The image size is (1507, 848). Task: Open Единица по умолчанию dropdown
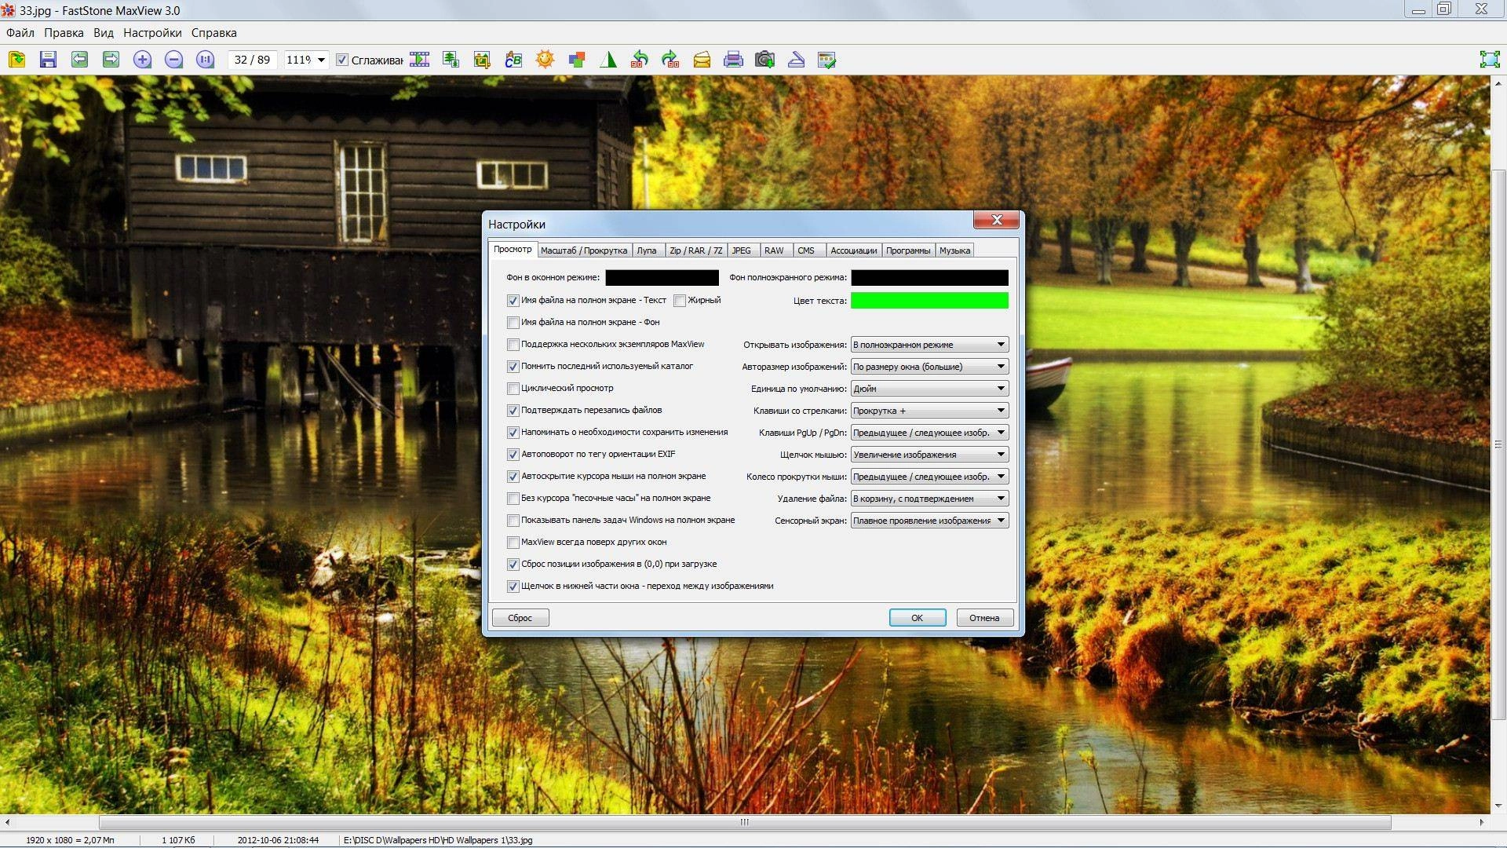point(929,389)
